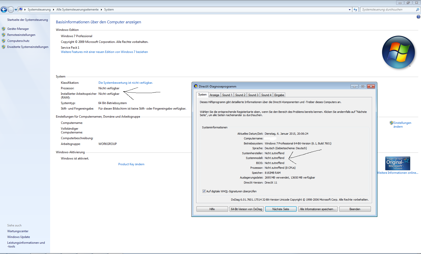Click the shield icon beside Erweiterte Systemeinstellungen
The image size is (421, 254).
coord(4,47)
